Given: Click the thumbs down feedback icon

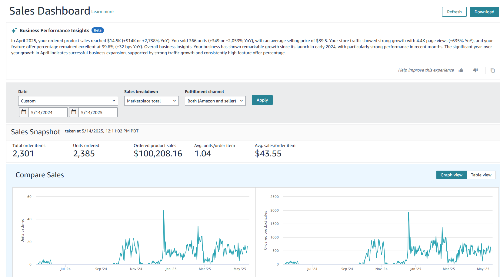Looking at the screenshot, I should point(475,70).
